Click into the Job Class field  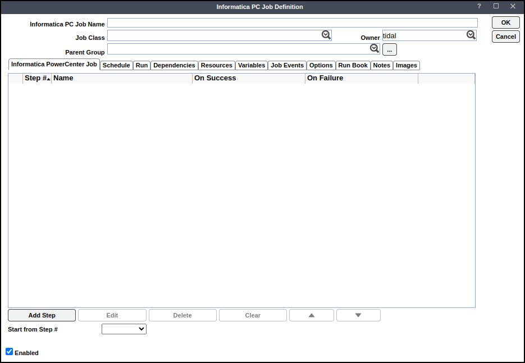coord(220,35)
